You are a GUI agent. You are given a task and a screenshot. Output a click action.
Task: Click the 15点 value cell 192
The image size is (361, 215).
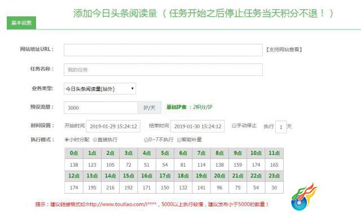(129, 187)
